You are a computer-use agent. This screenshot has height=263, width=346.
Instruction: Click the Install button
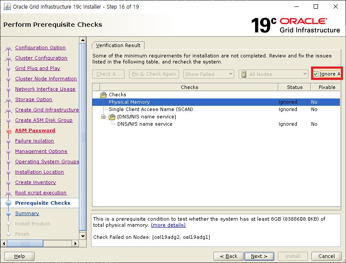[293, 256]
